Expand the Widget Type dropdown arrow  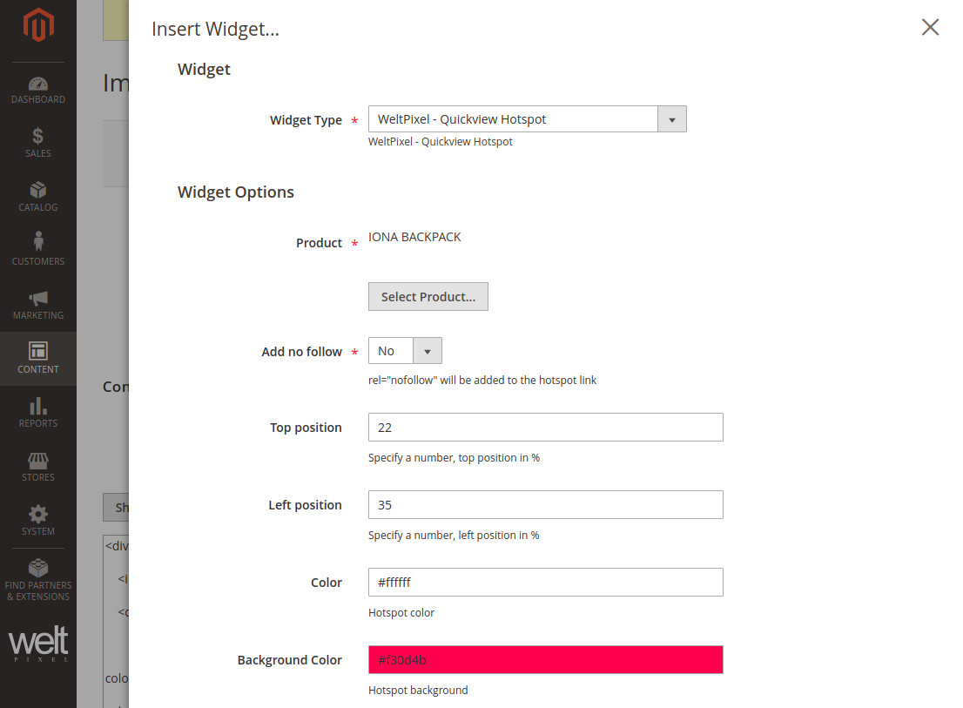(671, 119)
